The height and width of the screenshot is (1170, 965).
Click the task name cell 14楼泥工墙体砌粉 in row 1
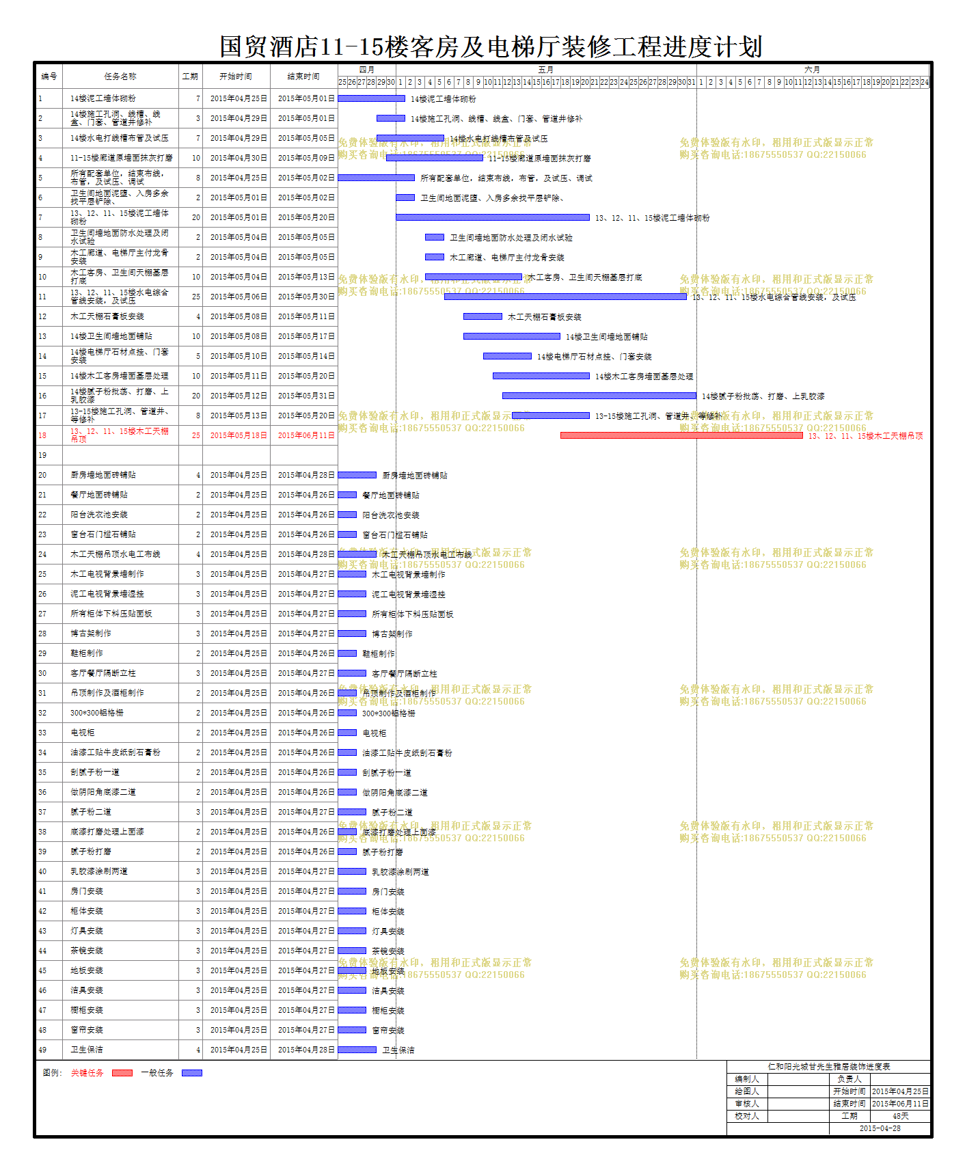[120, 98]
